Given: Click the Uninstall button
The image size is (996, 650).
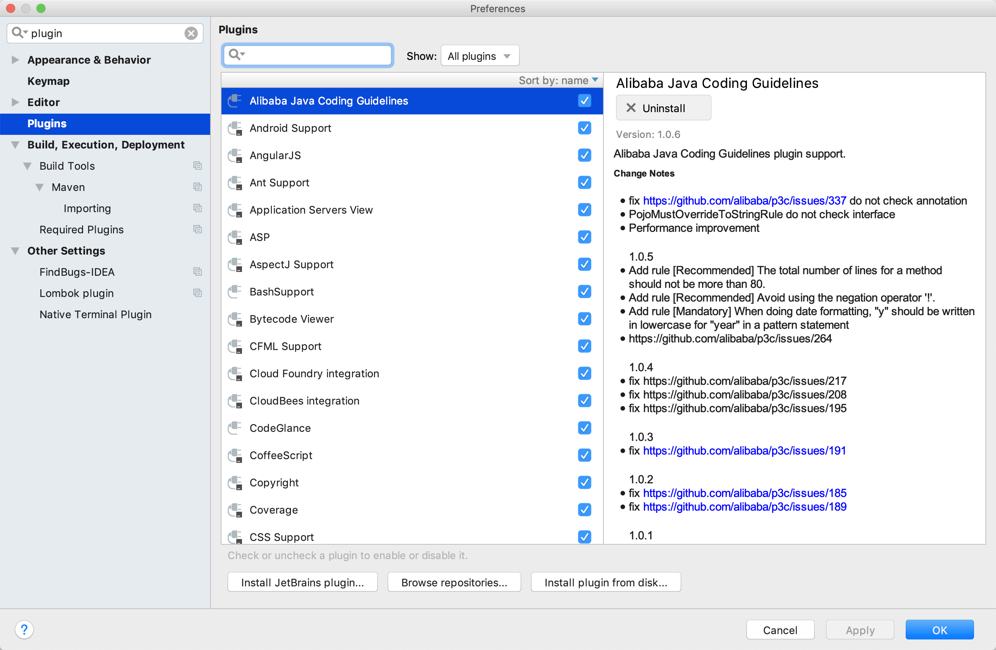Looking at the screenshot, I should pyautogui.click(x=663, y=108).
